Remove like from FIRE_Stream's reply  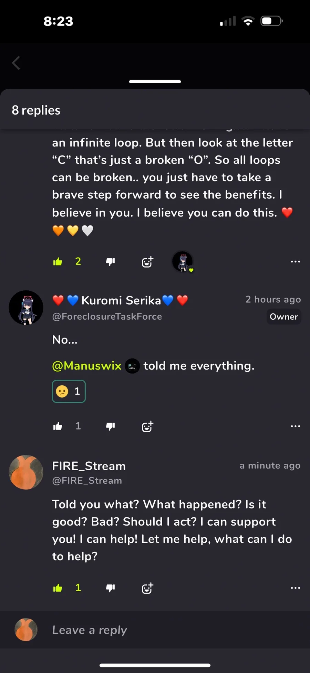(58, 588)
